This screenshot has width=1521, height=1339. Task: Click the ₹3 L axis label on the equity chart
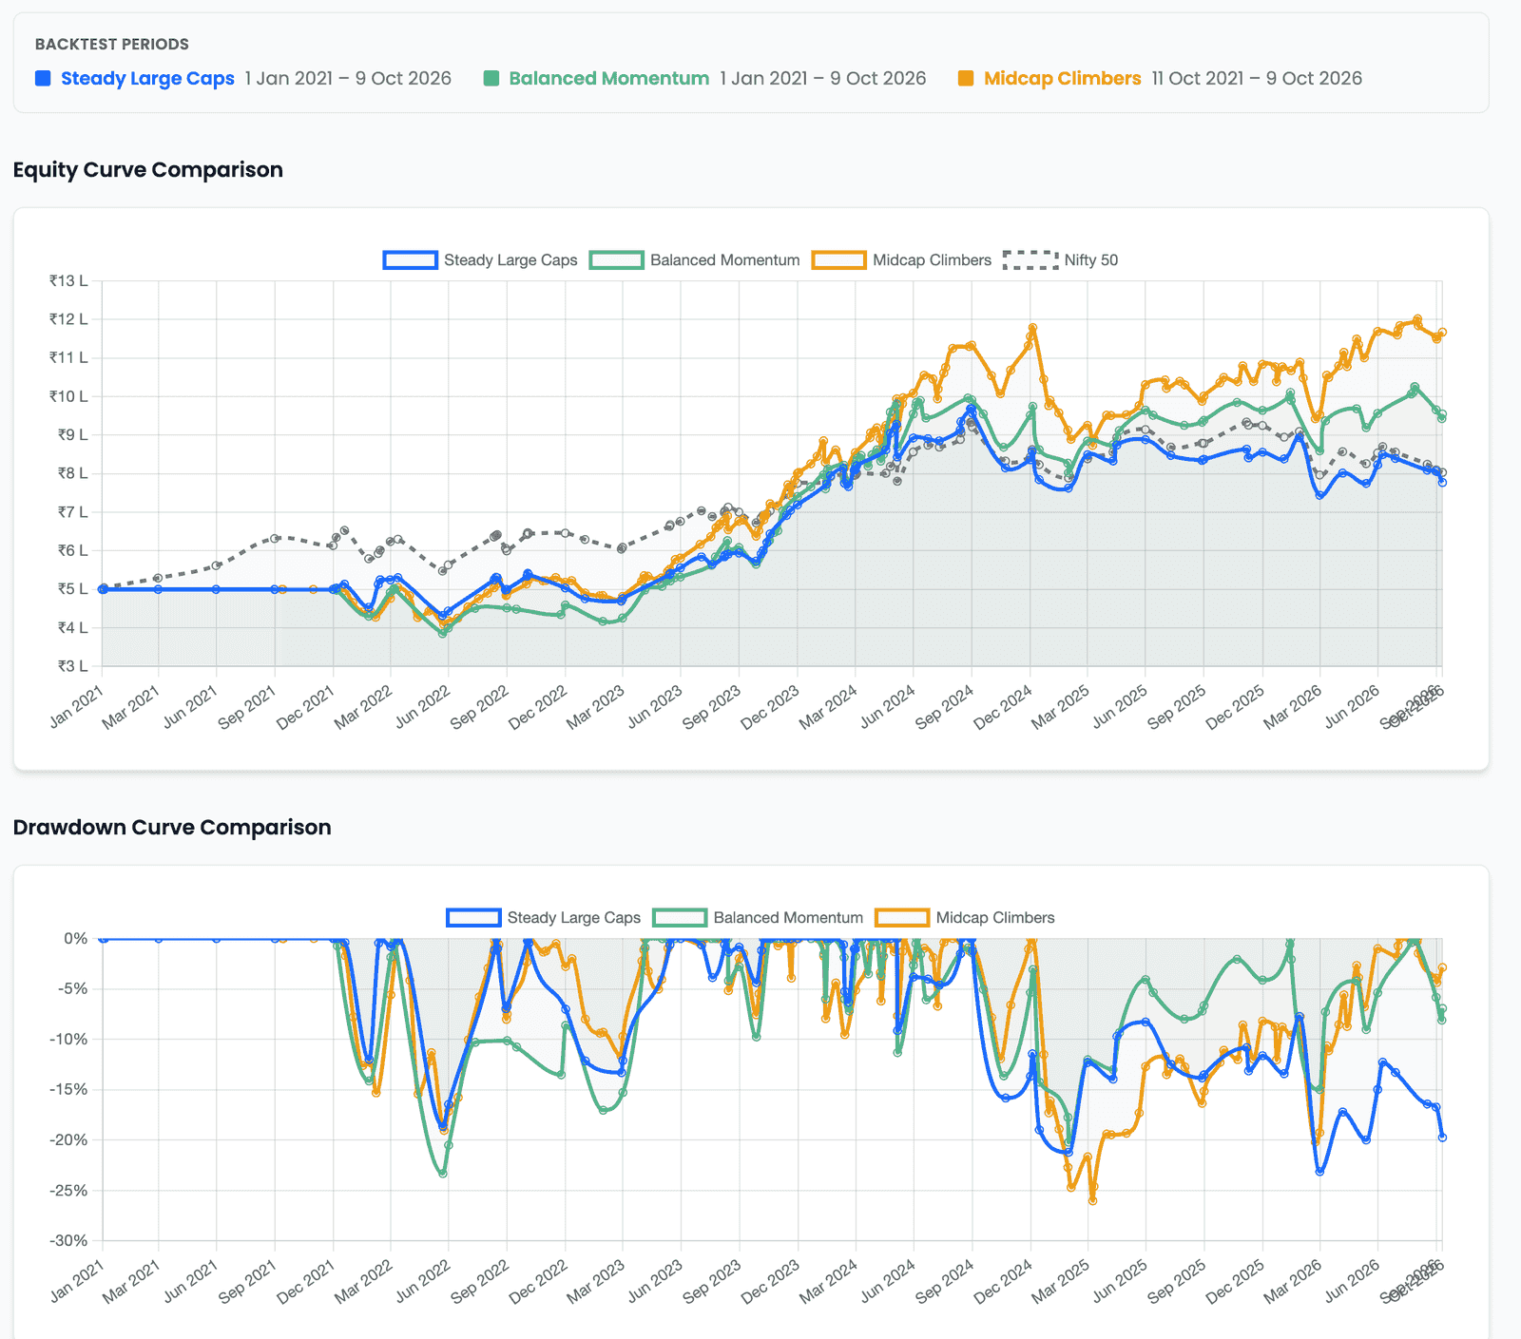point(72,666)
